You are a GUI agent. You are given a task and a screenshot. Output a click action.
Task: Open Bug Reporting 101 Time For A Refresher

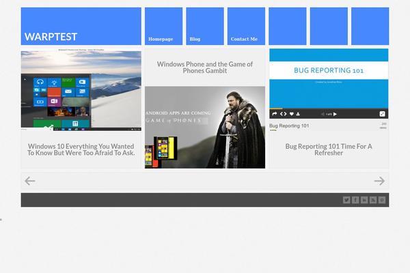[x=329, y=149]
